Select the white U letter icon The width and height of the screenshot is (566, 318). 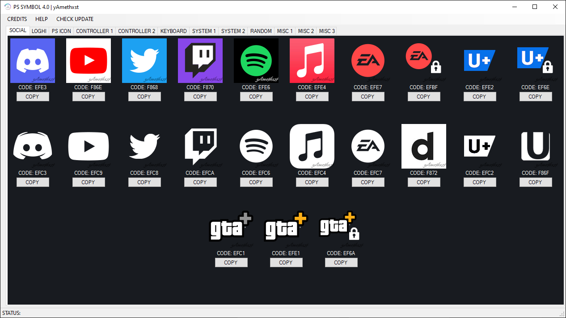536,146
